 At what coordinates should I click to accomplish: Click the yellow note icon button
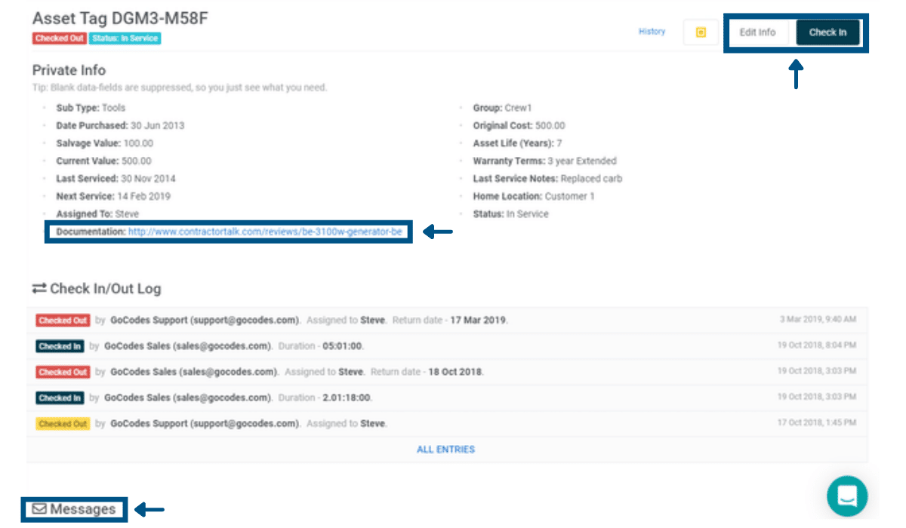click(700, 32)
